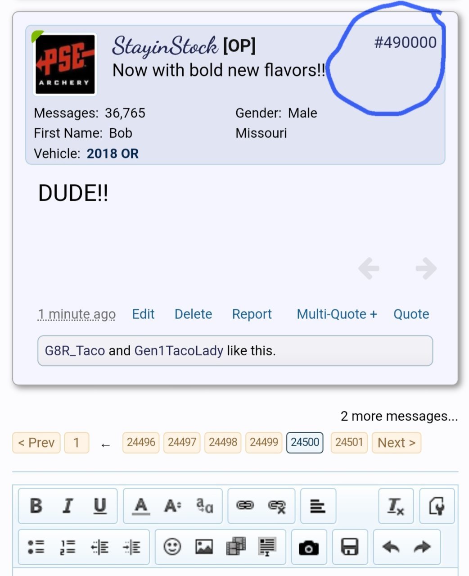Open the font family options
469x576 pixels.
[x=204, y=506]
